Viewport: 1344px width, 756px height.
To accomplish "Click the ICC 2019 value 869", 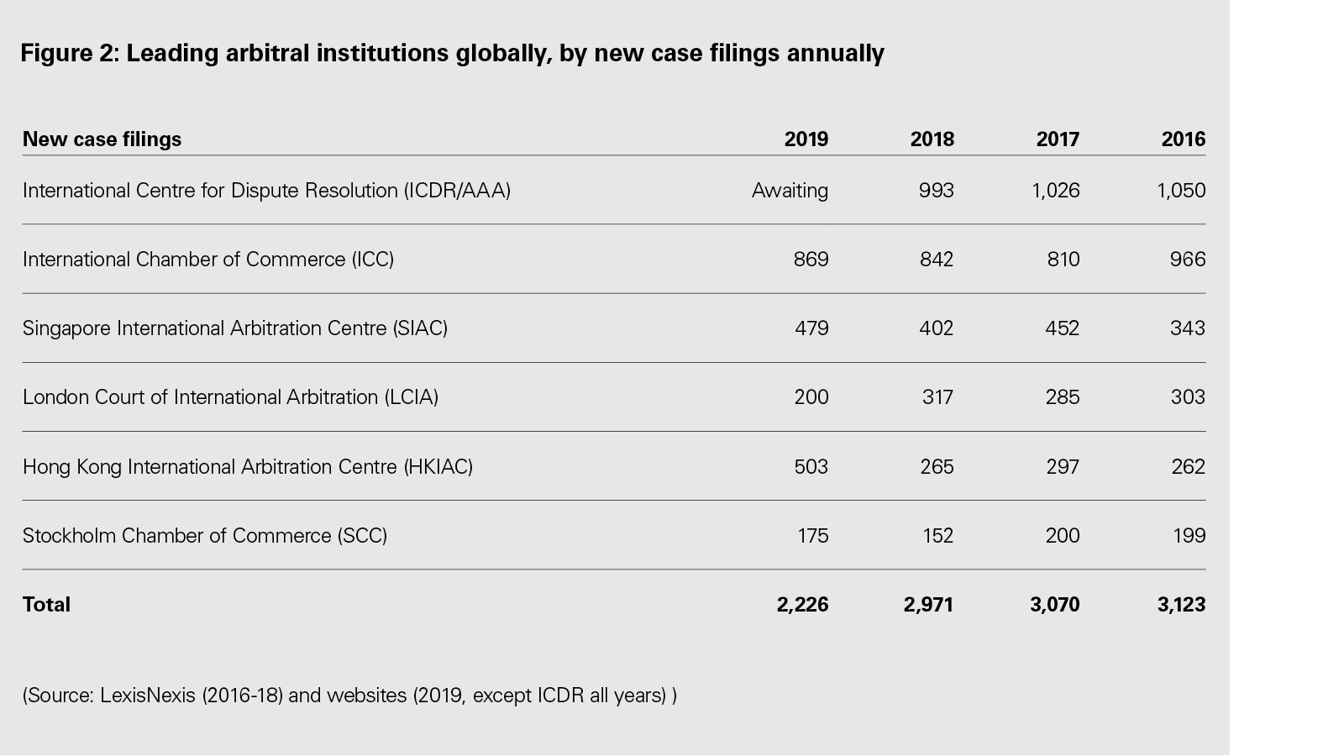I will pos(811,260).
